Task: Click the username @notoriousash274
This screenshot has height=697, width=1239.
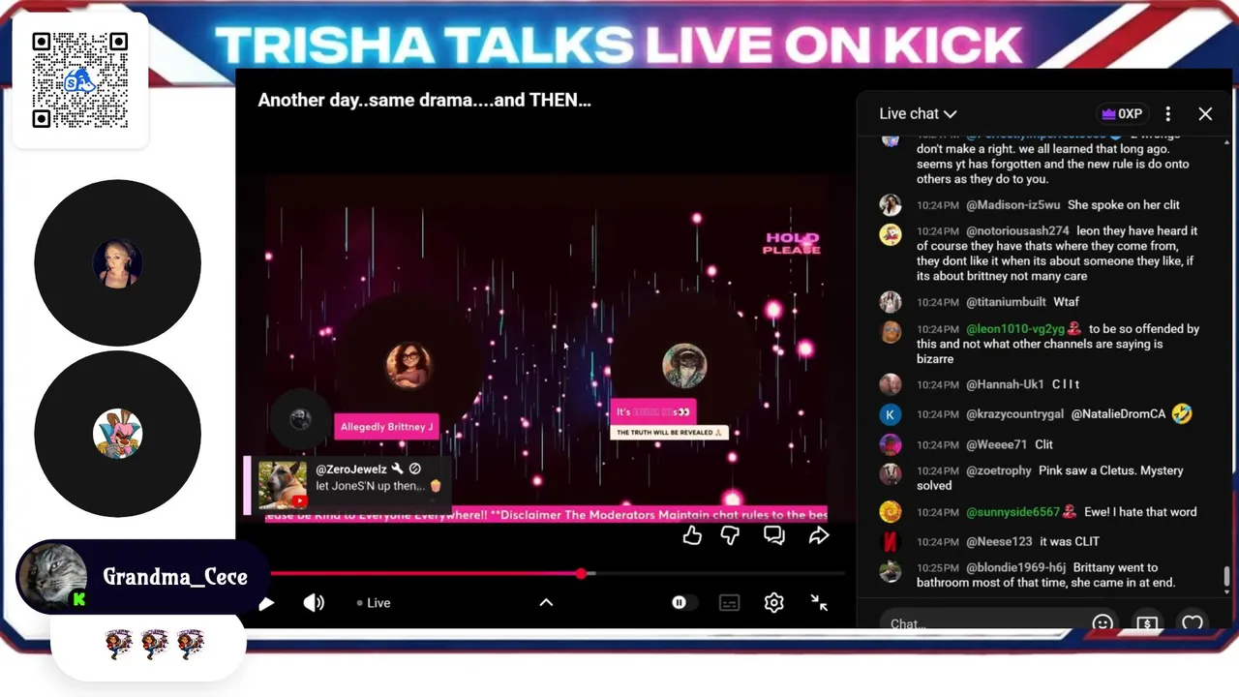Action: (x=1017, y=231)
